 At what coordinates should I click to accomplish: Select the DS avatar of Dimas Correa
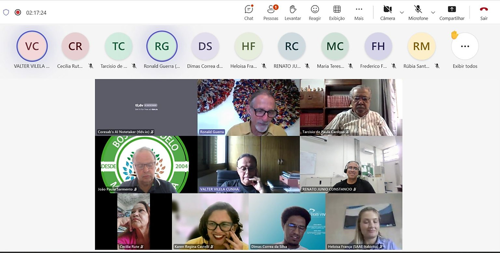click(205, 46)
